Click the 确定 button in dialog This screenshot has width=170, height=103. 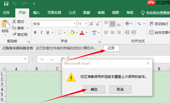(94, 89)
